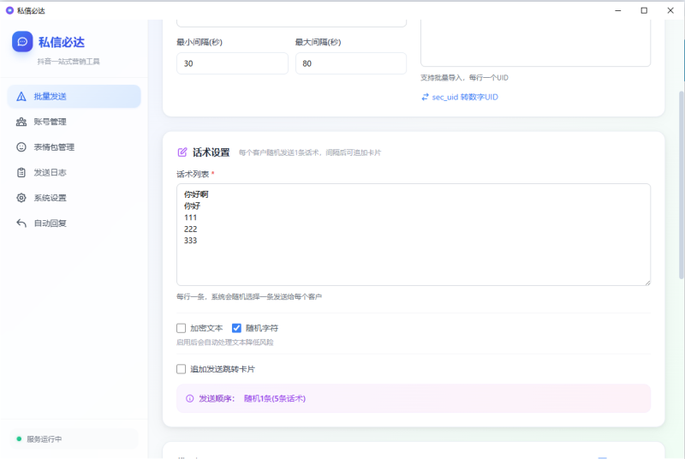Click the 话术设置 edit pencil icon
685x459 pixels.
182,152
